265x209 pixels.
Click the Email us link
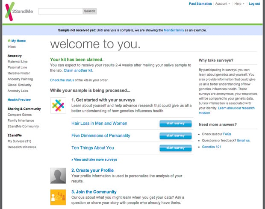pyautogui.click(x=244, y=141)
